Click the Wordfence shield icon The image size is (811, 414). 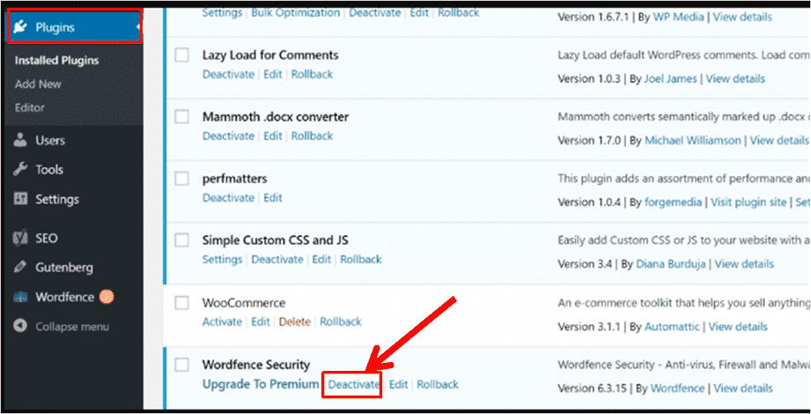point(20,297)
